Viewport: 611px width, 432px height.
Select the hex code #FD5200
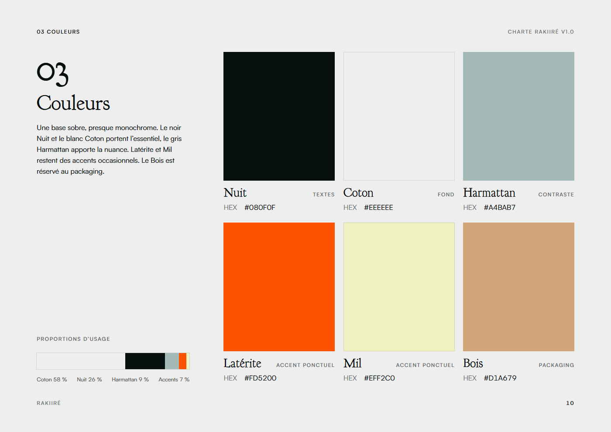pos(260,378)
